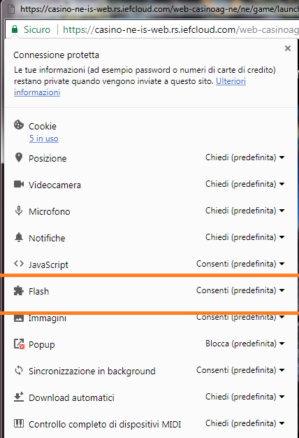Click the JavaScript code brackets icon

pos(19,263)
